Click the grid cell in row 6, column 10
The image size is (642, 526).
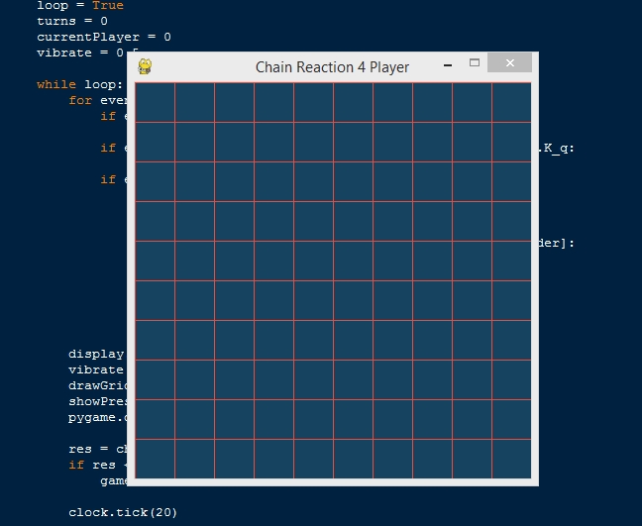(511, 300)
